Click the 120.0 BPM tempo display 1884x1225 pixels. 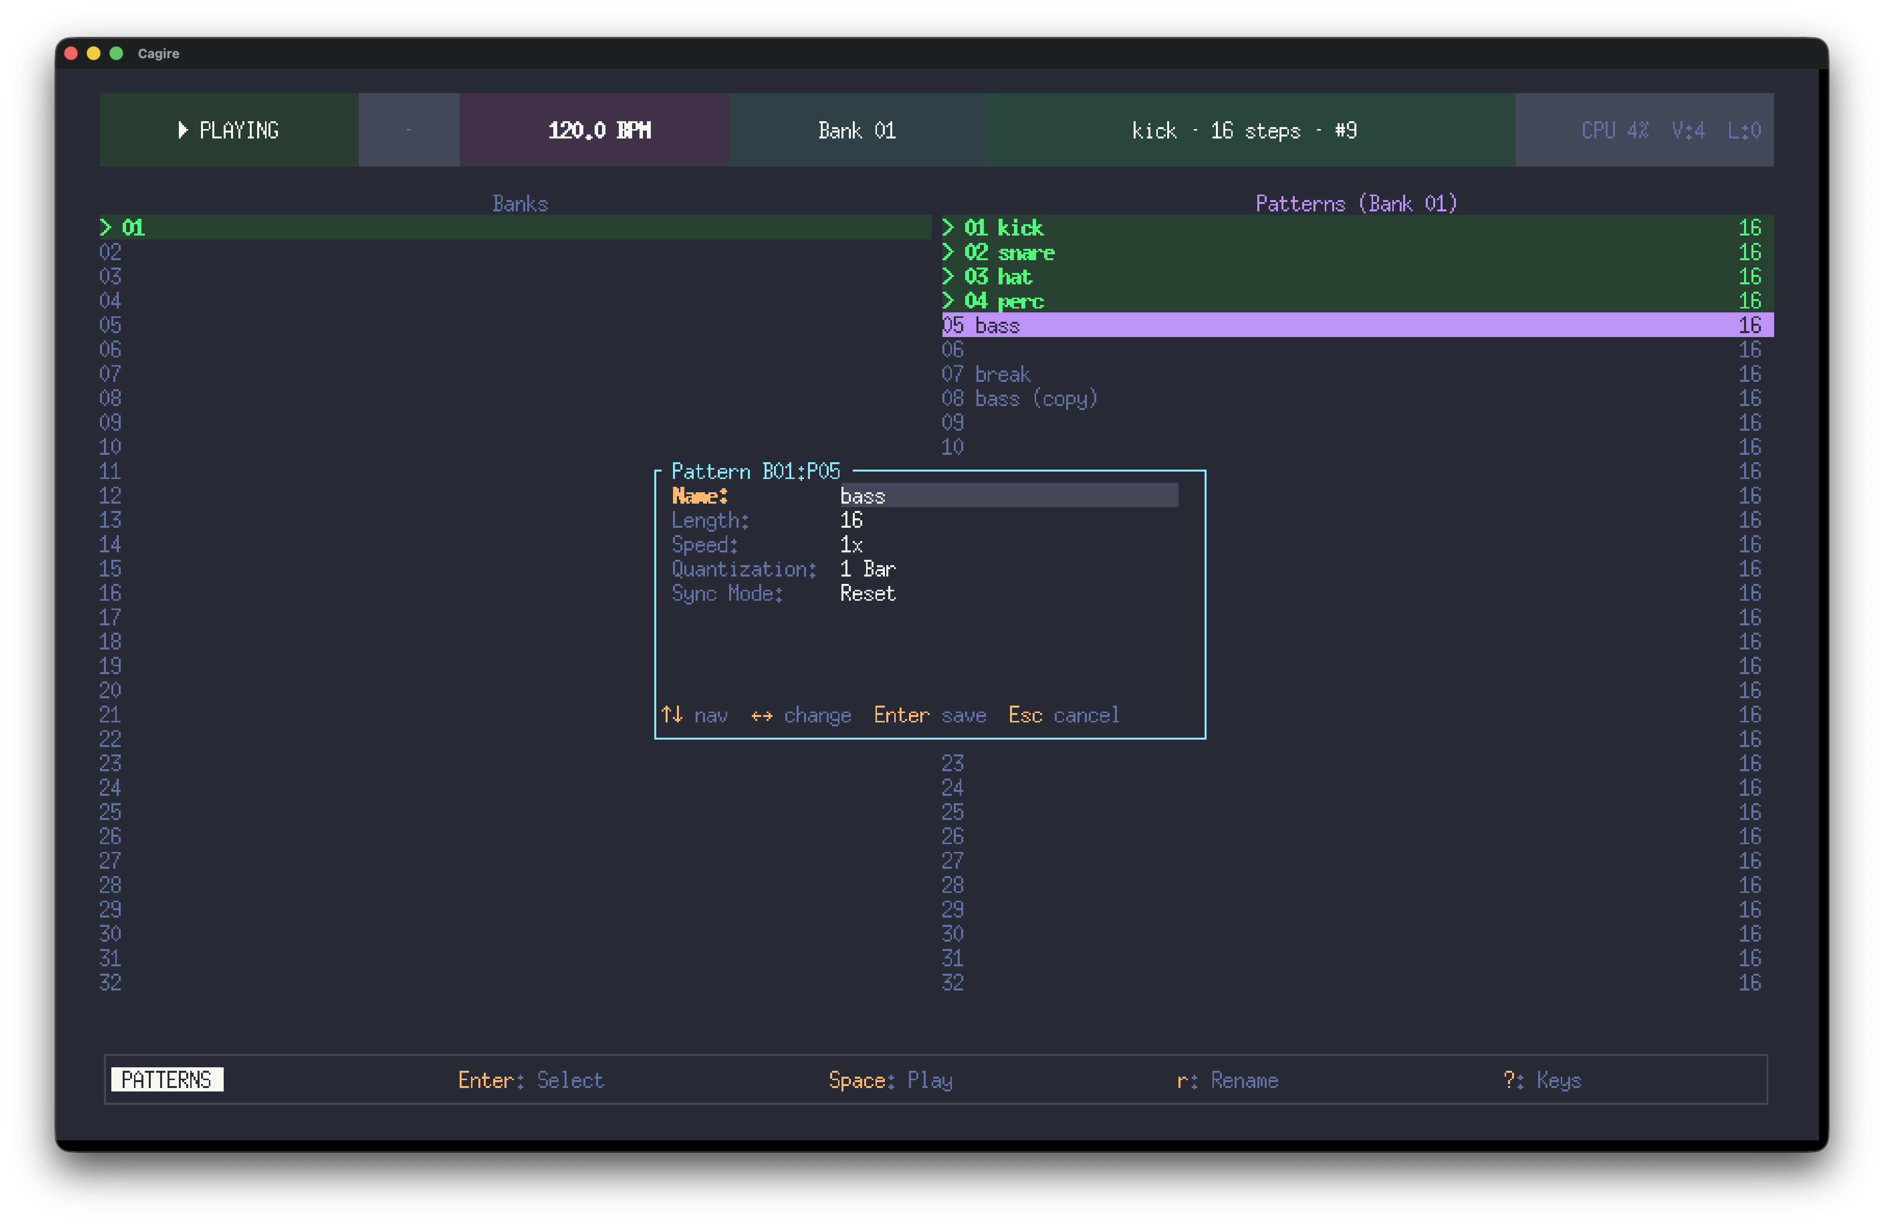pyautogui.click(x=599, y=130)
